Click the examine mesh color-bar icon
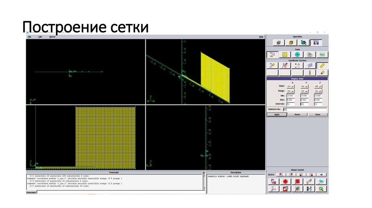This screenshot has height=208, width=372. [309, 188]
